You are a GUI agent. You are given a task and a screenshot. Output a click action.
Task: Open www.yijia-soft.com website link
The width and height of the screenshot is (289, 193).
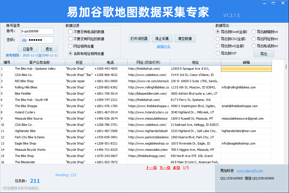coord(250,171)
